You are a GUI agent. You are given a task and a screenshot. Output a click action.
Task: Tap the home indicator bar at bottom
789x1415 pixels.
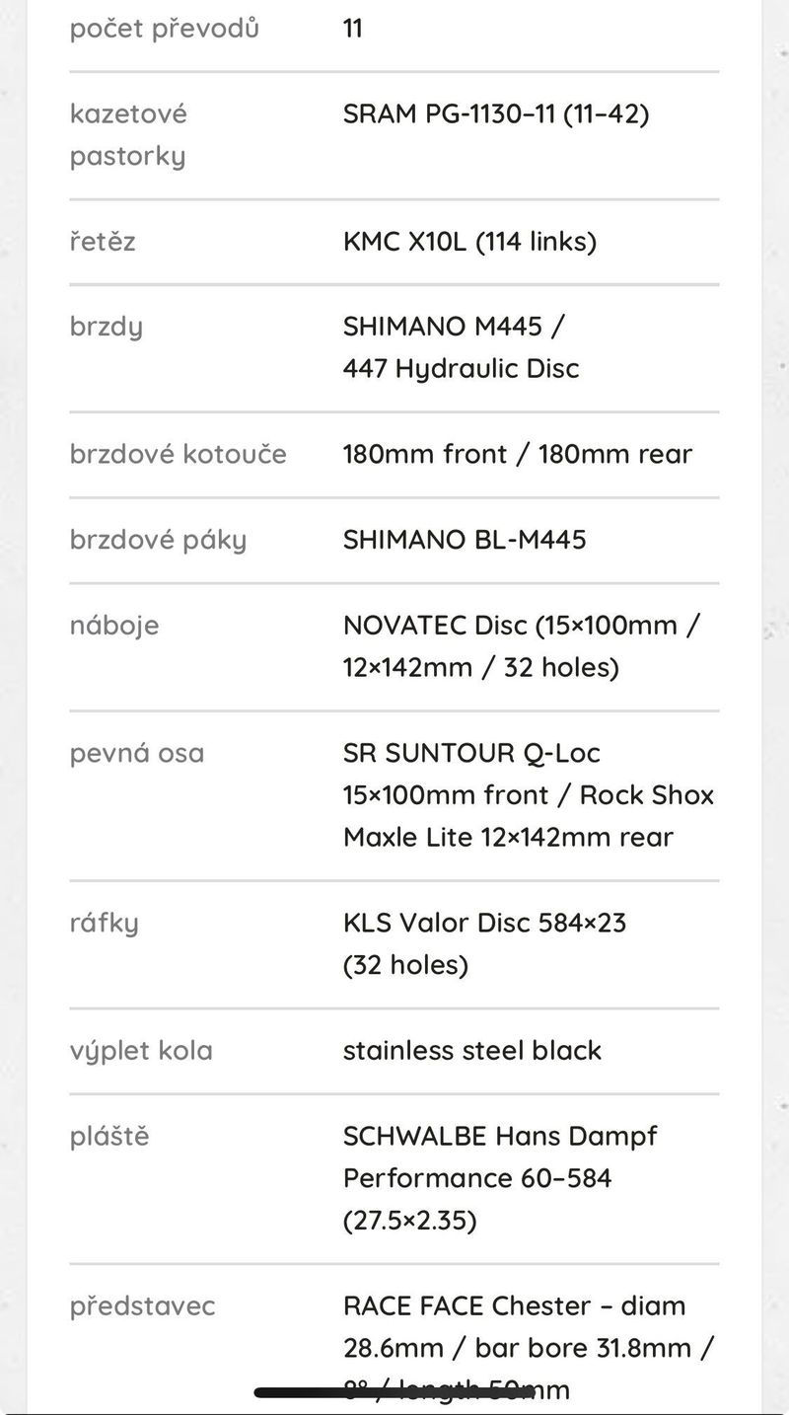[394, 1393]
